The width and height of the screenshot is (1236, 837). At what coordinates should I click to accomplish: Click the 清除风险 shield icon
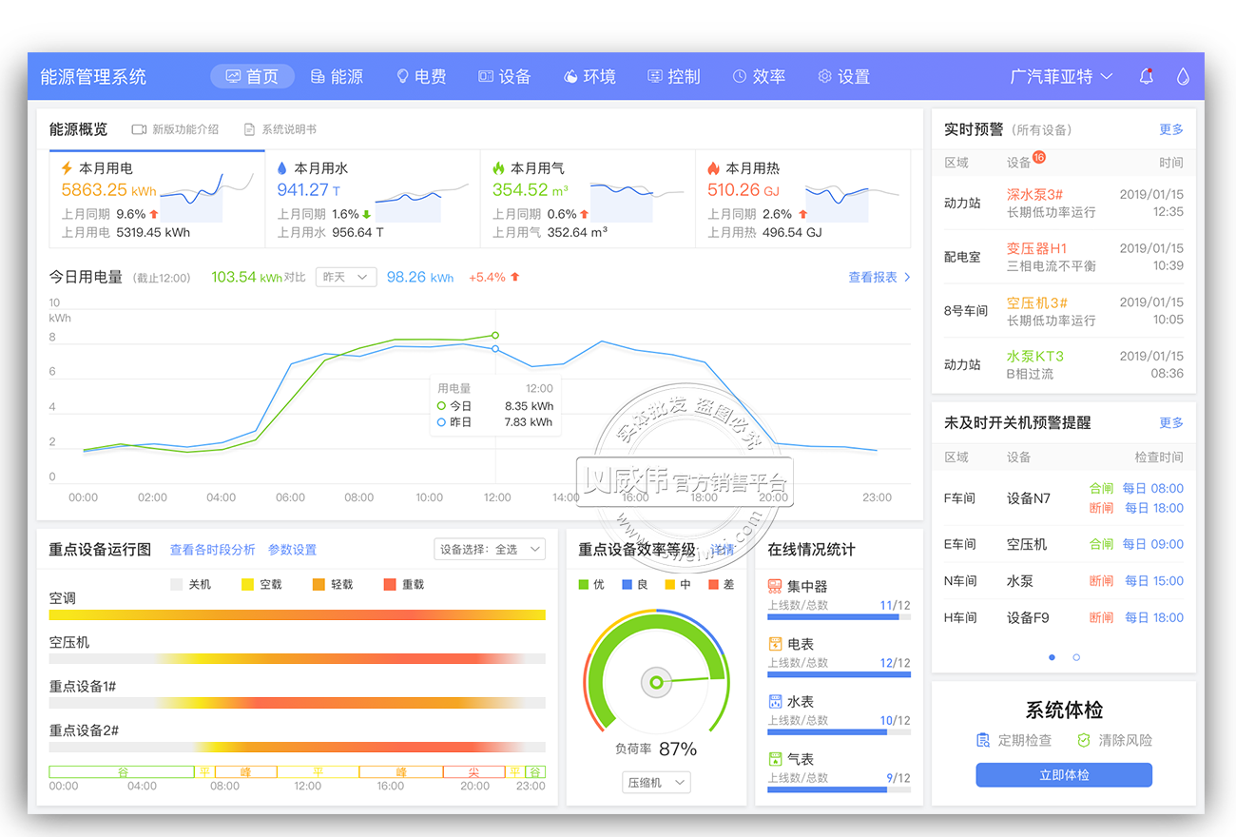tap(1083, 740)
